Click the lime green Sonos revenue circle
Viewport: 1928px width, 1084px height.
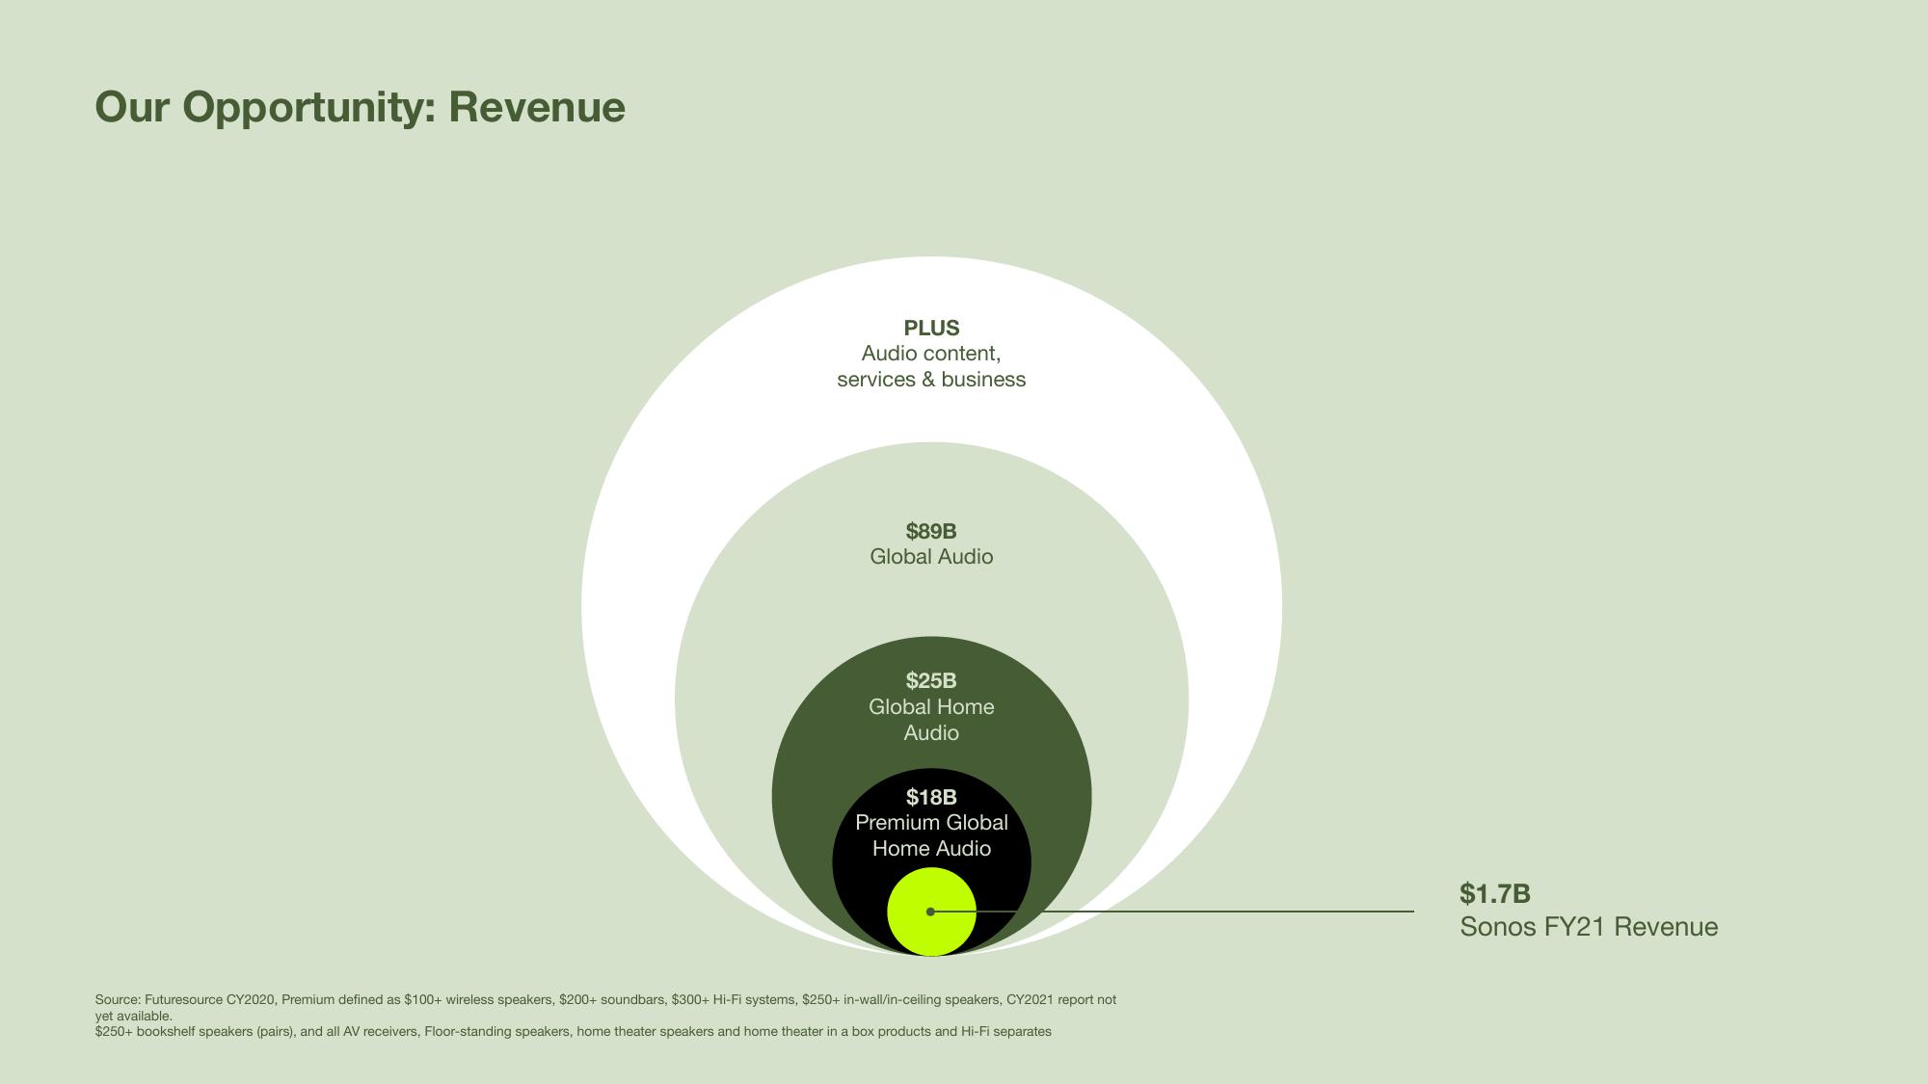point(931,912)
